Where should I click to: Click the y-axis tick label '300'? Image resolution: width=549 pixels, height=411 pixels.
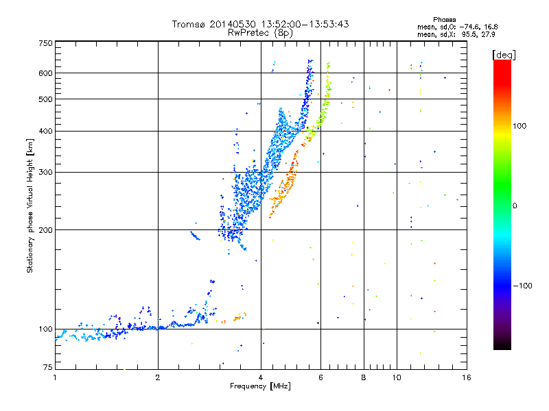(x=45, y=173)
